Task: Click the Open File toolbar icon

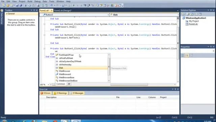Action: [x=8, y=5]
